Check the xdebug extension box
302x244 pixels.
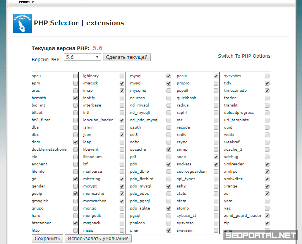pyautogui.click(x=267, y=157)
